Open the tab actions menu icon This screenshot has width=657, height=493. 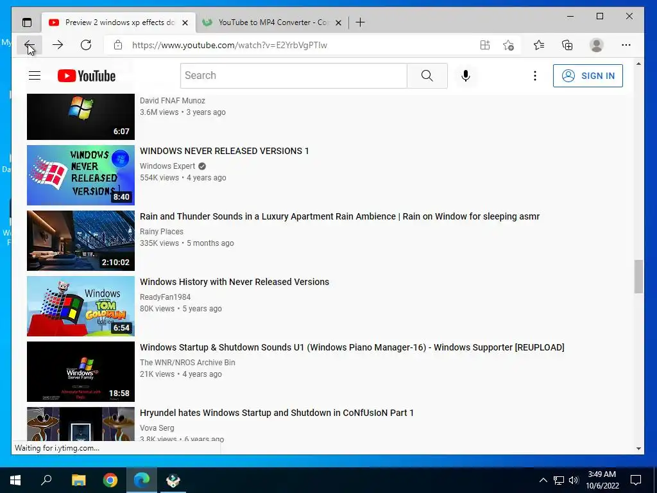(x=27, y=22)
